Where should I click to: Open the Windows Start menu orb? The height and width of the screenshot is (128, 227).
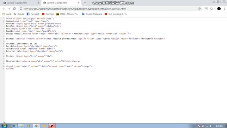coord(4,126)
